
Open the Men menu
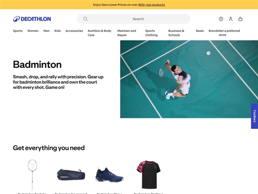46,31
